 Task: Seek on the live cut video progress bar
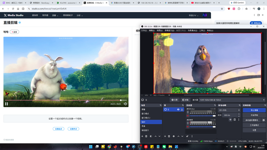click(66, 100)
